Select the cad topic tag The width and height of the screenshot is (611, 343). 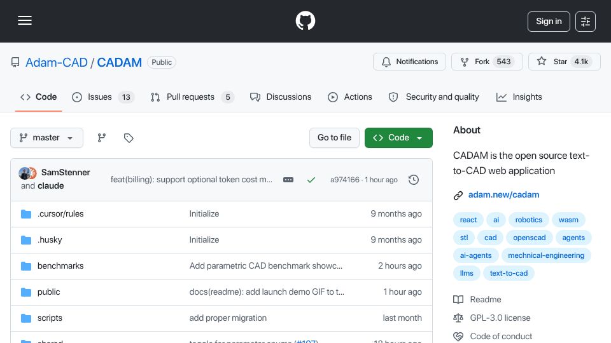[490, 238]
